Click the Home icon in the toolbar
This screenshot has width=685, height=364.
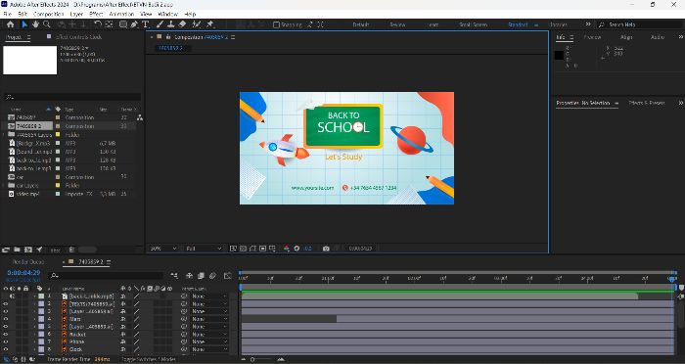click(x=11, y=24)
